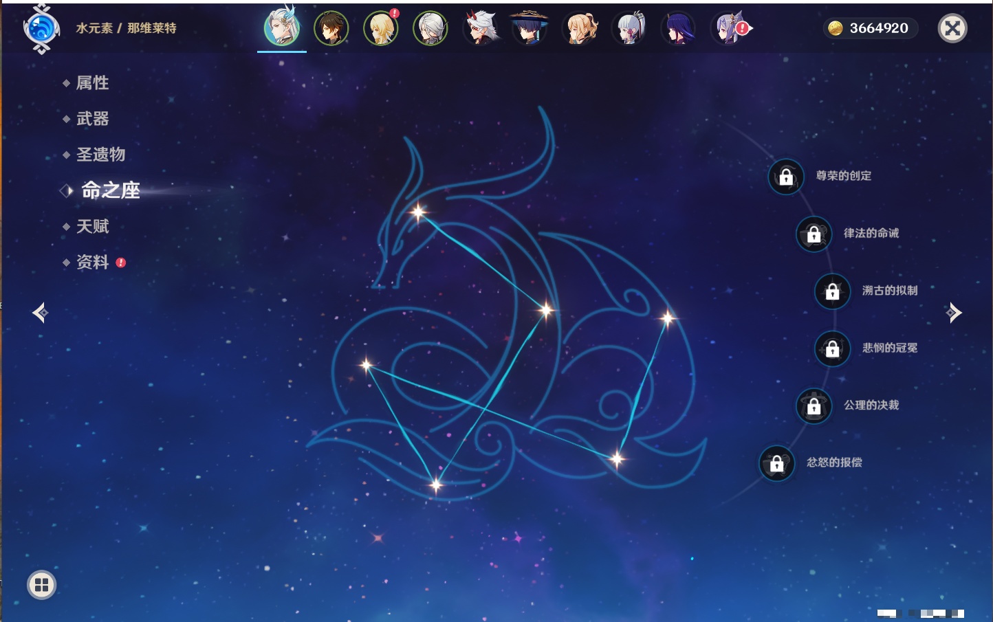Open the 天赋 talents tab
Image resolution: width=993 pixels, height=622 pixels.
coord(92,226)
